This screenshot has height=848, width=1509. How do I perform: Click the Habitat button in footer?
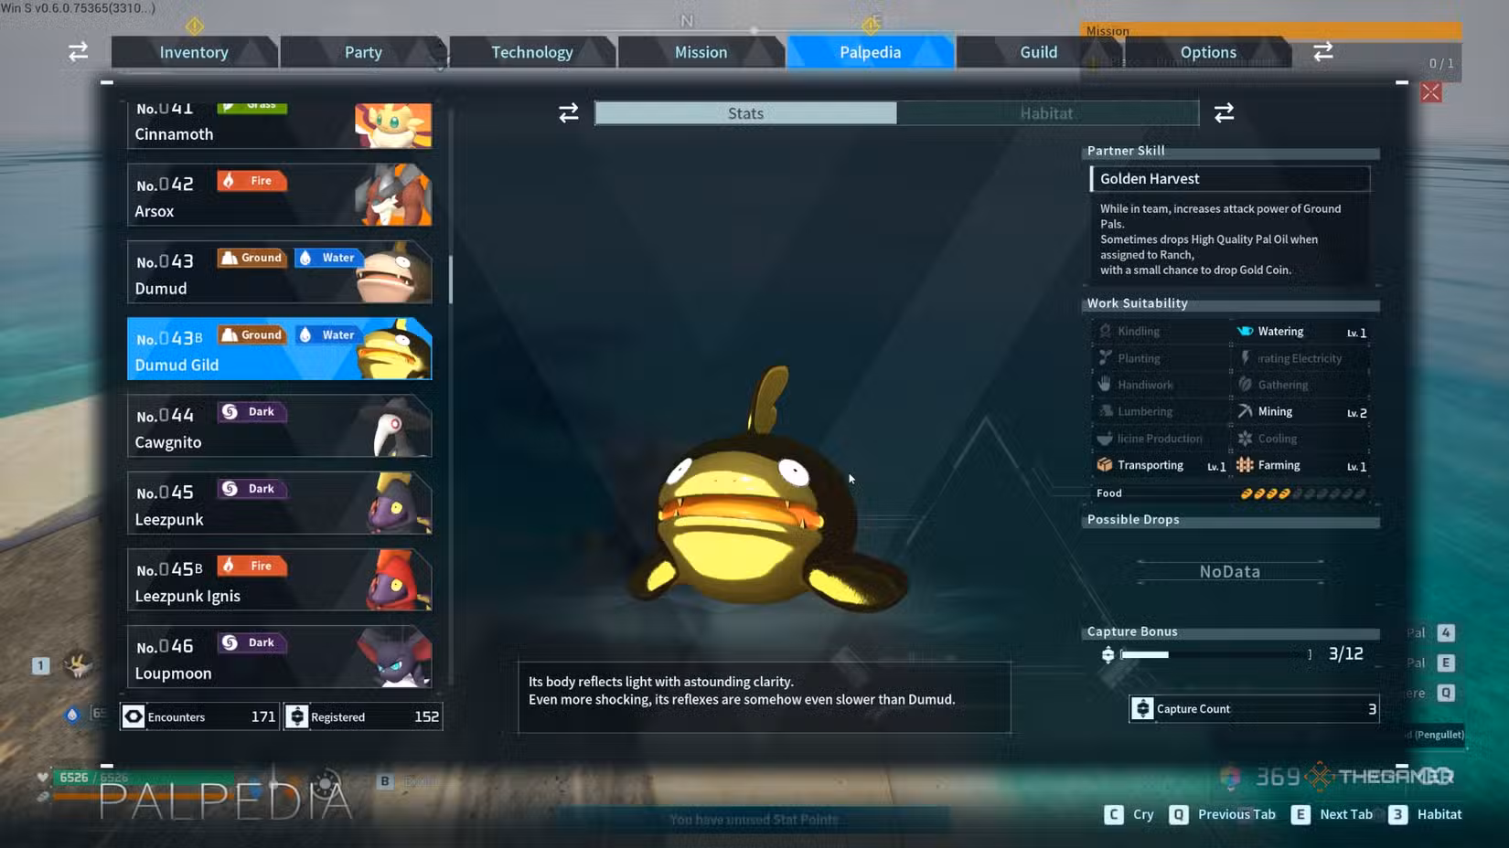(x=1425, y=814)
